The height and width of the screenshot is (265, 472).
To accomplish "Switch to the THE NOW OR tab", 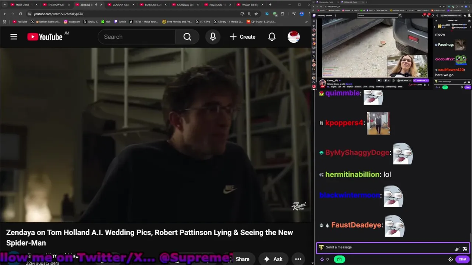I will click(55, 5).
